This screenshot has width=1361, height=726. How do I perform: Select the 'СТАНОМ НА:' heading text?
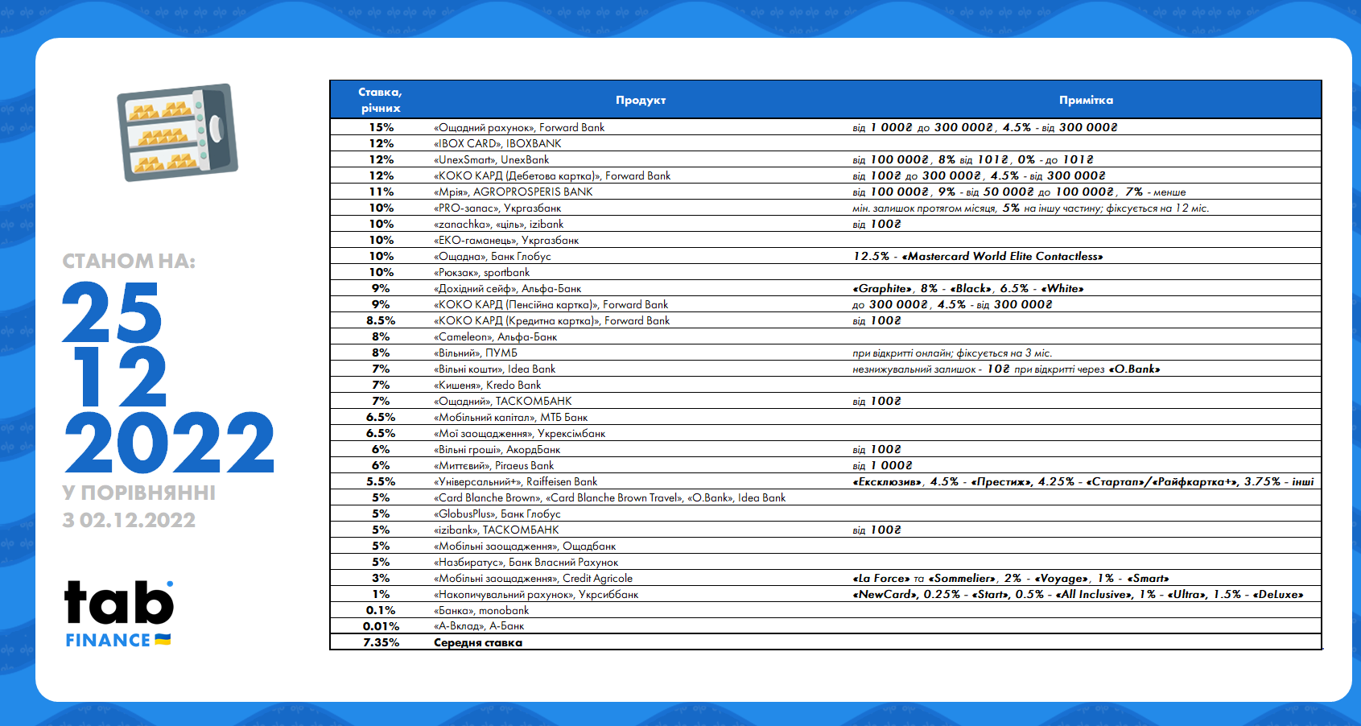pyautogui.click(x=129, y=261)
